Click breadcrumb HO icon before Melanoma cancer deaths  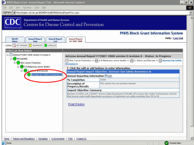[97, 61]
